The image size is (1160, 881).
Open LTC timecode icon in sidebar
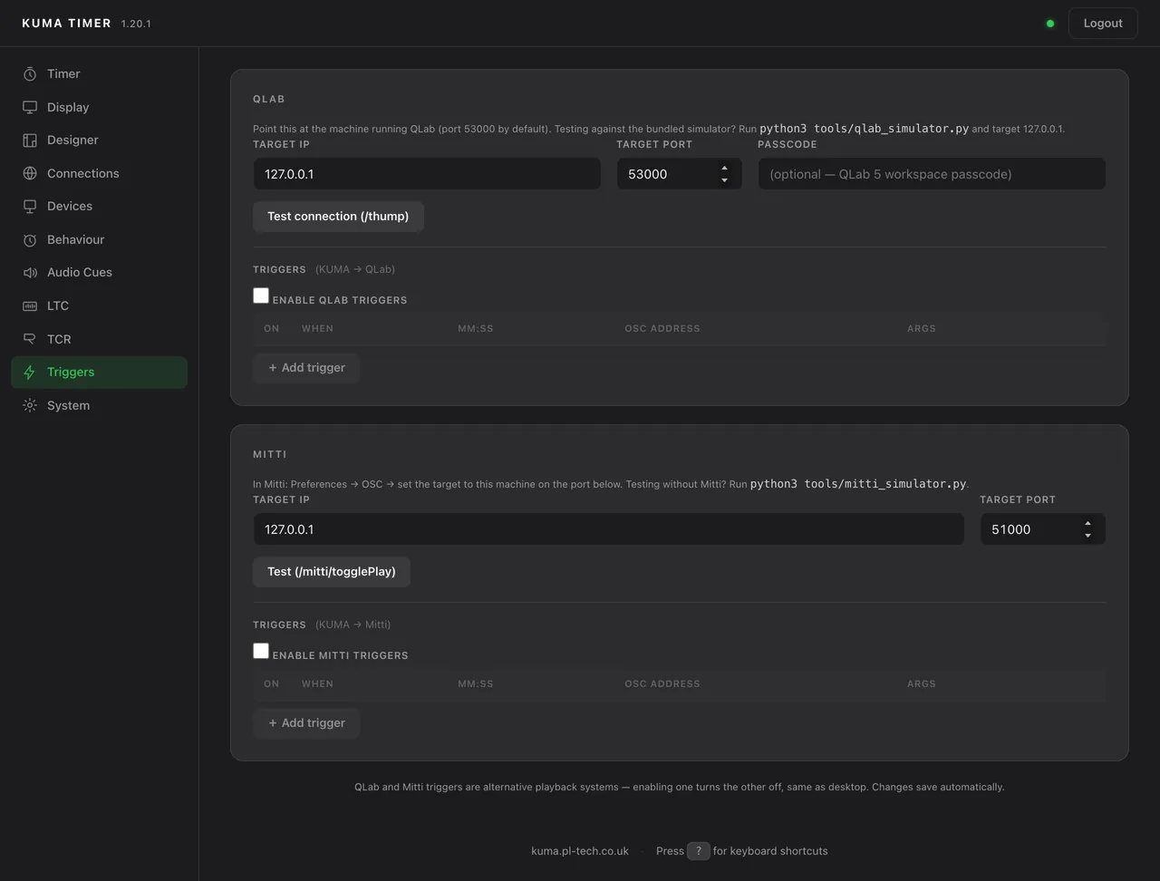tap(30, 305)
